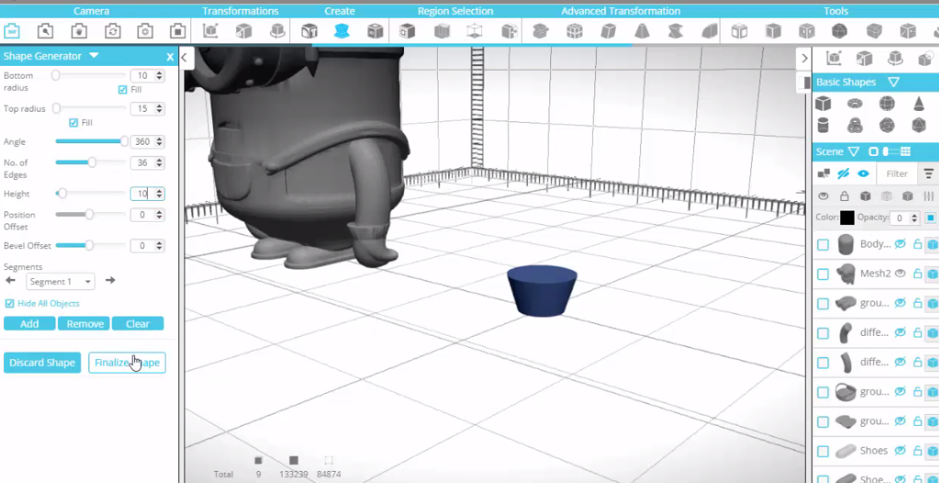Click the left arrow to go to previous segment
This screenshot has height=483, width=939.
click(10, 280)
